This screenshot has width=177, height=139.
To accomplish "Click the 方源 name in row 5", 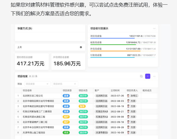I will point(133,117).
